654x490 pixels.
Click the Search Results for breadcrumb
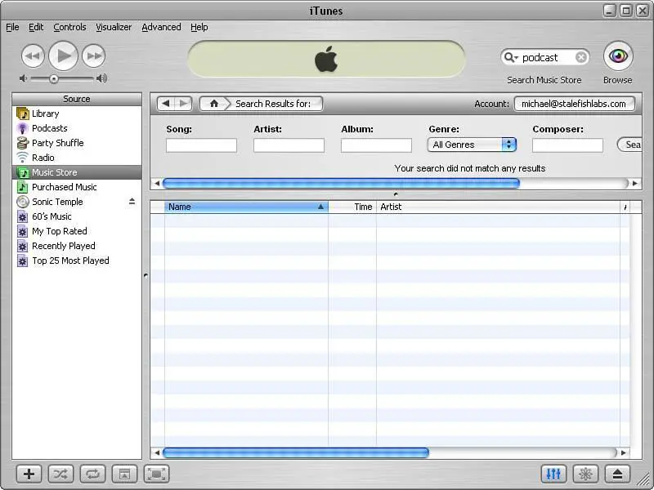(x=273, y=104)
